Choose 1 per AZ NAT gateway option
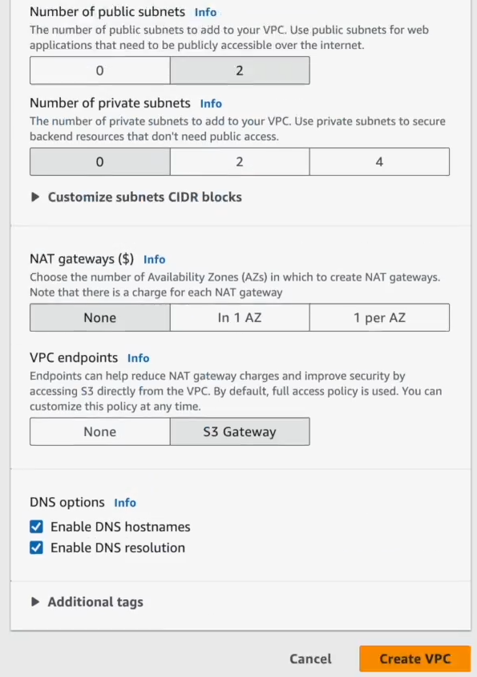 pyautogui.click(x=379, y=317)
